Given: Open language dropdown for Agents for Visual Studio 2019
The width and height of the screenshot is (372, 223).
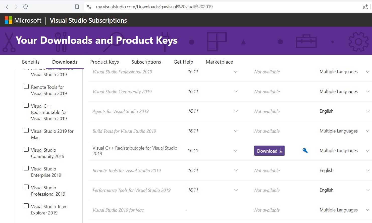Looking at the screenshot, I should click(x=367, y=111).
